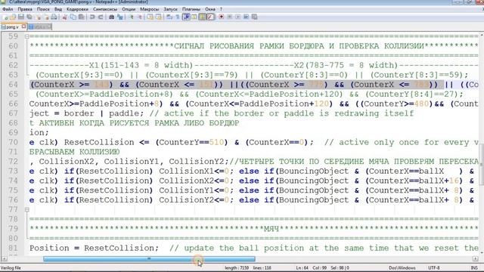The image size is (484, 272).
Task: Switch to the pong.v tab
Action: pos(12,27)
